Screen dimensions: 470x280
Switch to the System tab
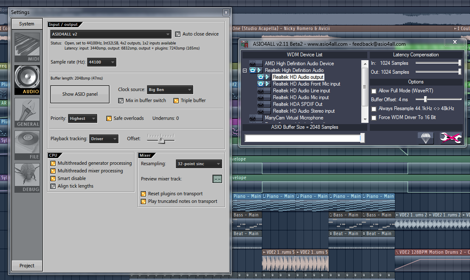(27, 24)
